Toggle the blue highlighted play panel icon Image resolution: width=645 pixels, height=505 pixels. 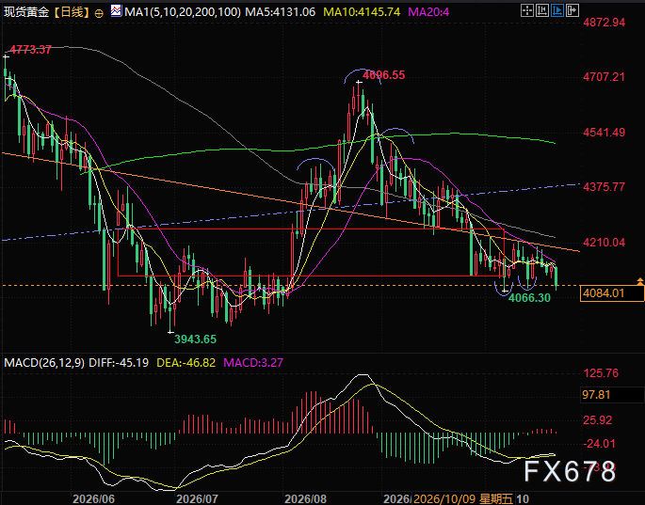(x=557, y=10)
